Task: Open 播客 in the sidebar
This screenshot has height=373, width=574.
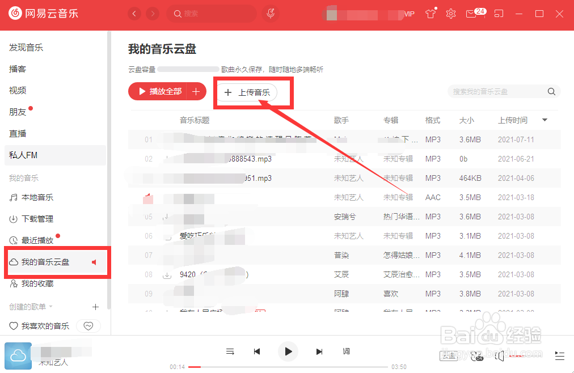Action: 17,69
